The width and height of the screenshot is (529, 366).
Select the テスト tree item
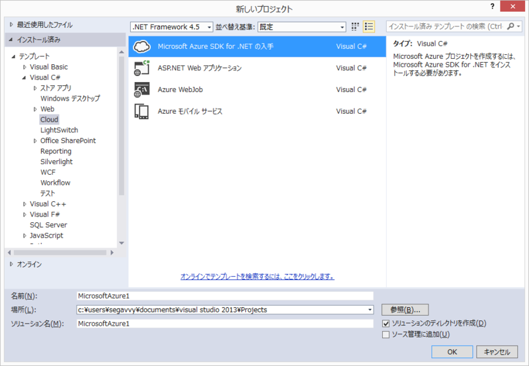[x=48, y=193]
